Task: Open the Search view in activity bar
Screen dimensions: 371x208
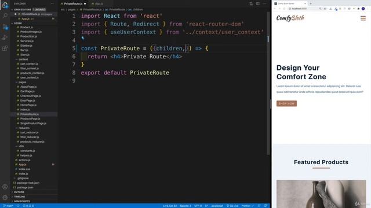Action: [x=5, y=16]
